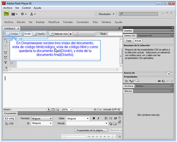
Task: Switch Properties inspector to HTML mode
Action: point(10,119)
